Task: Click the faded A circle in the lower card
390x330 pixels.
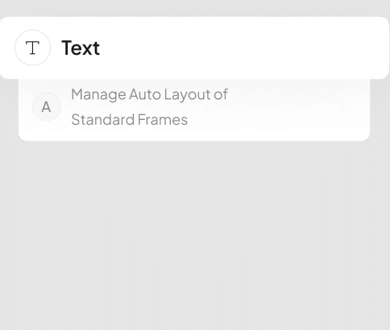Action: (x=47, y=107)
